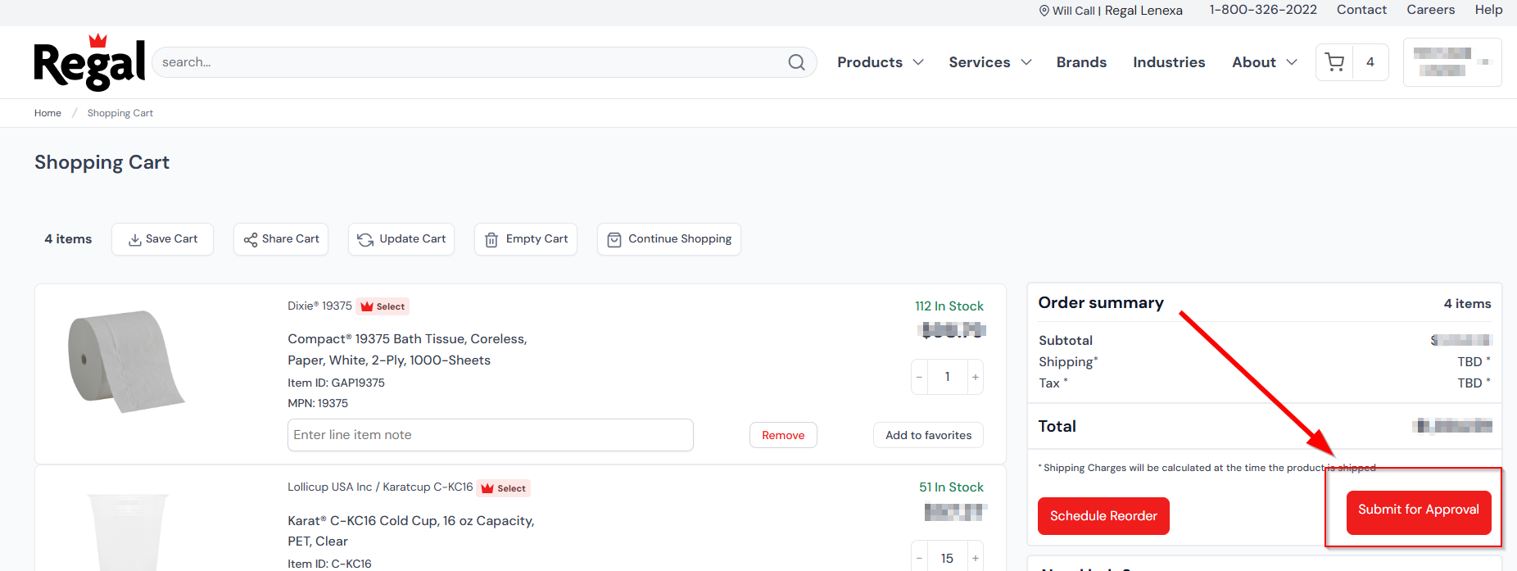The image size is (1517, 571).
Task: Decrease cold cup quantity with minus
Action: pos(919,558)
